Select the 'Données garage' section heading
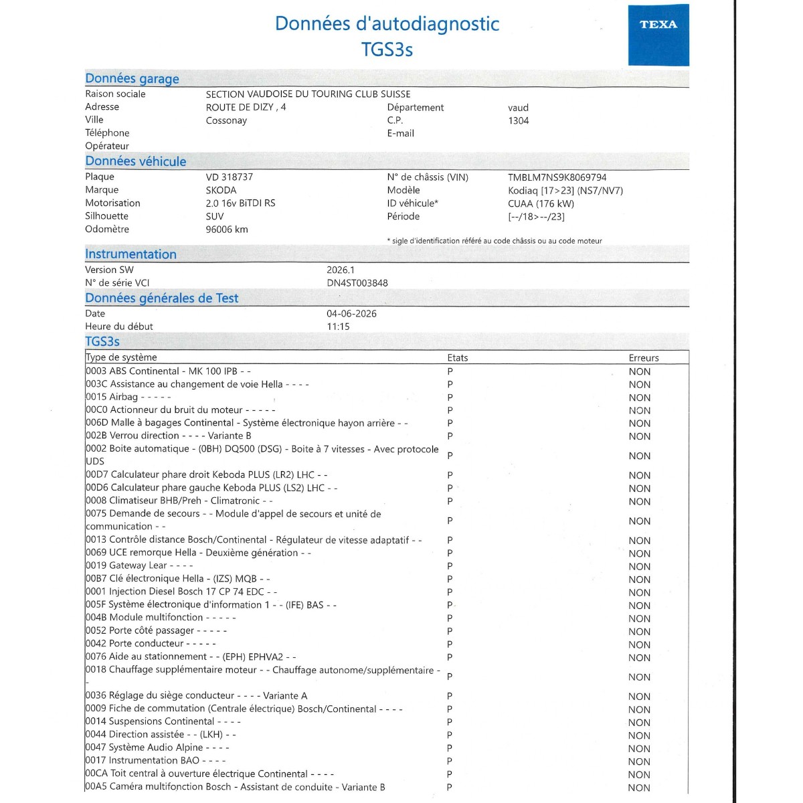 point(132,78)
